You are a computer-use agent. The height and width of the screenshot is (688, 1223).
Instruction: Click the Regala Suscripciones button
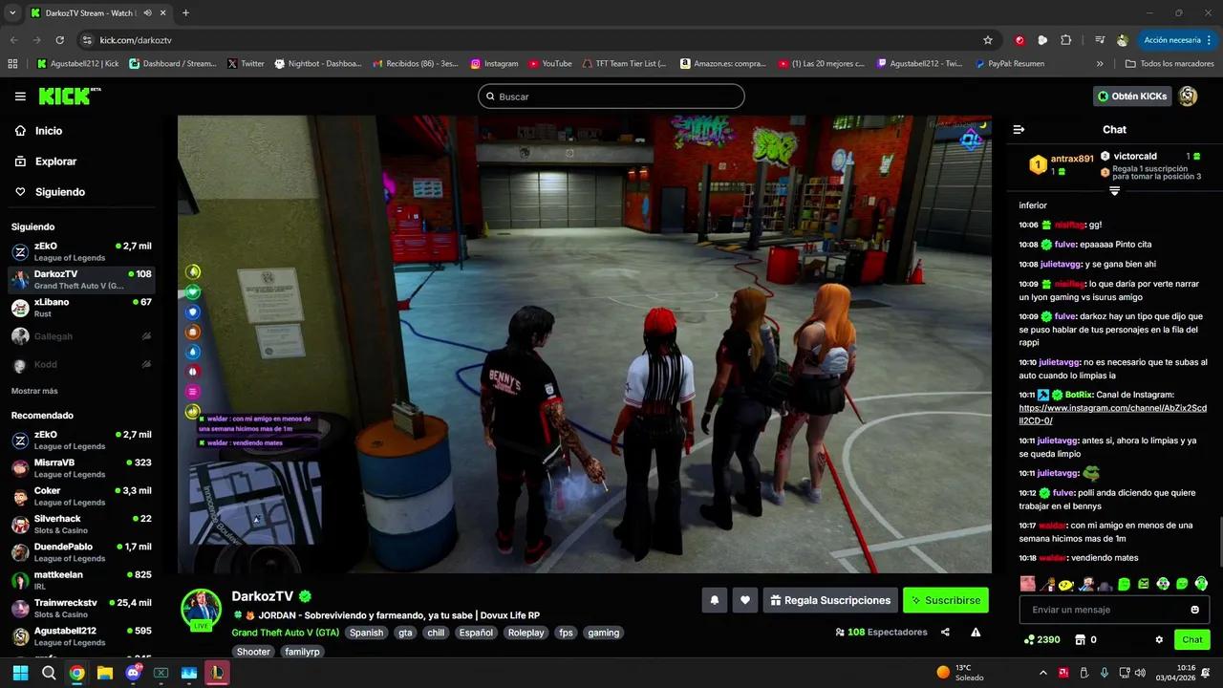click(x=829, y=600)
